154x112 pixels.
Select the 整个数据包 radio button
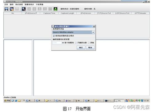pyautogui.click(x=63, y=43)
